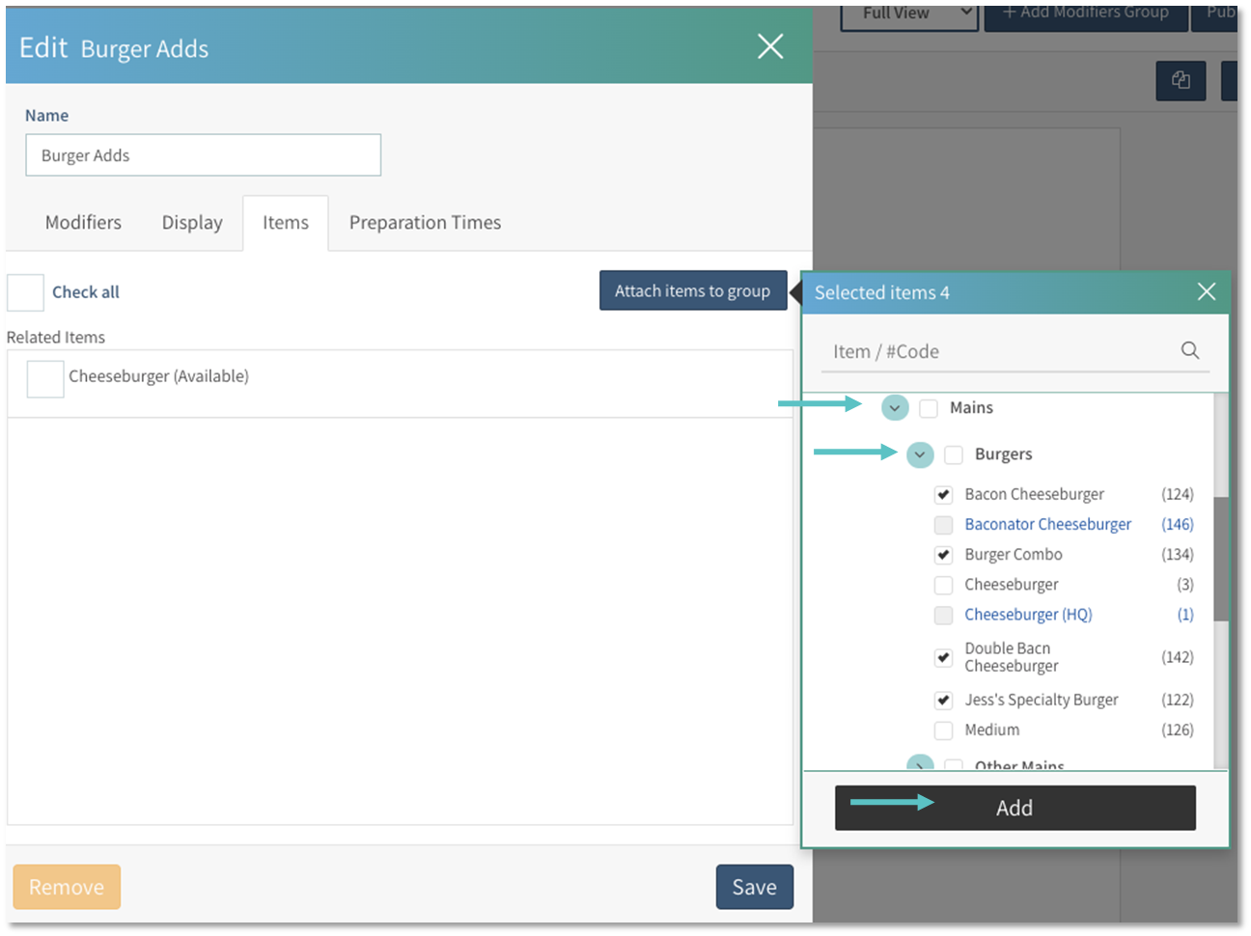
Task: Click the copy icon button
Action: 1181,80
